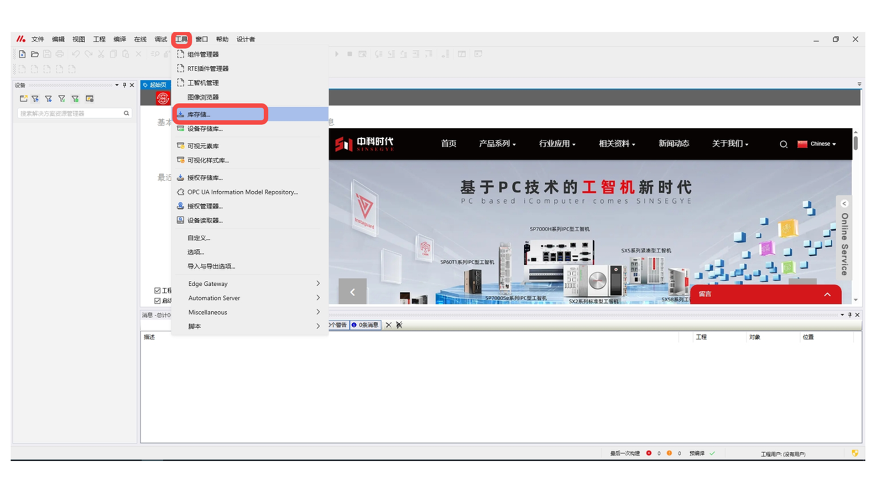876x493 pixels.
Task: Click the 新闻动态 link in the website navbar
Action: [x=673, y=144]
